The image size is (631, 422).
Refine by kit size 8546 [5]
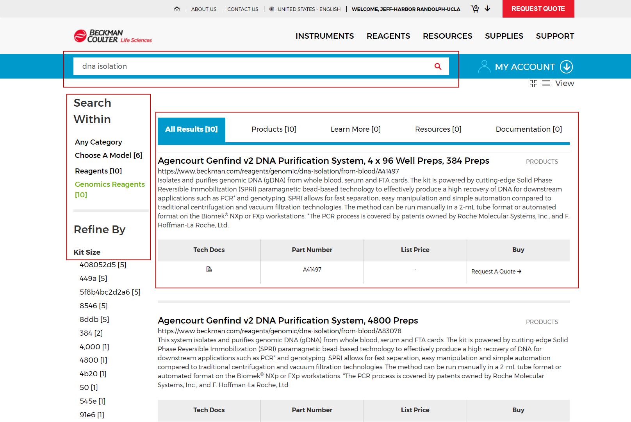[94, 306]
